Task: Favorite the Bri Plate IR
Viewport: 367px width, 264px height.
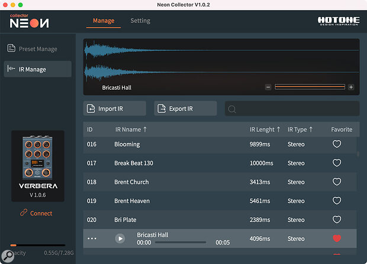Action: [x=337, y=220]
